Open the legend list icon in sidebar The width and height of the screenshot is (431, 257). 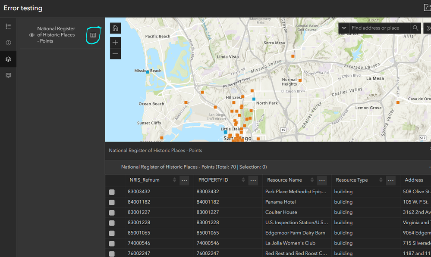click(x=8, y=26)
